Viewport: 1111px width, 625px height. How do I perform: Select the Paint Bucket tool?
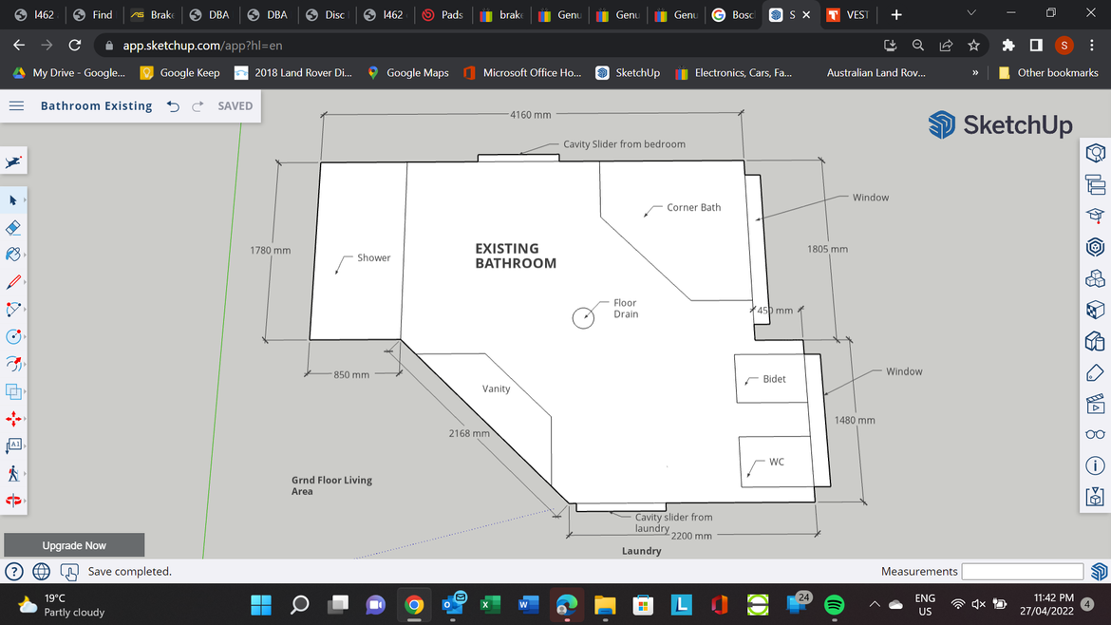click(13, 255)
